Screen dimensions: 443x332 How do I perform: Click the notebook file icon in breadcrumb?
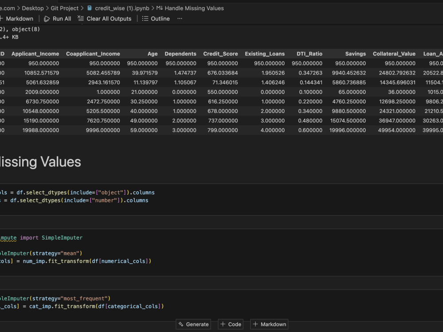(89, 8)
